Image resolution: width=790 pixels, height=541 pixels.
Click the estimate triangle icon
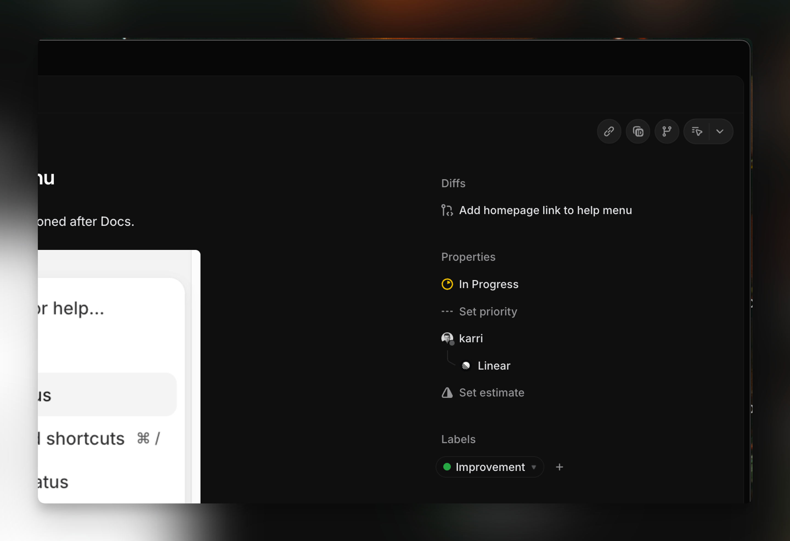(x=447, y=393)
